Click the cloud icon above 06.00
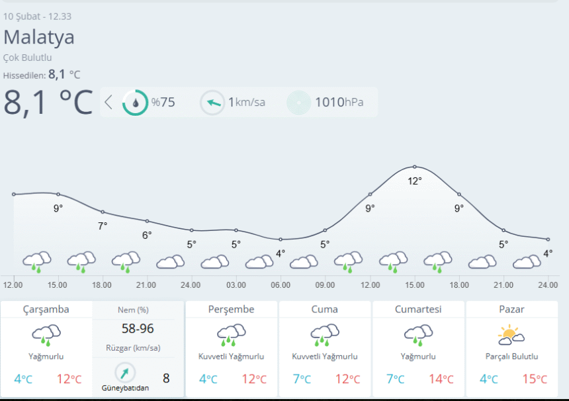The image size is (569, 401). coord(259,262)
